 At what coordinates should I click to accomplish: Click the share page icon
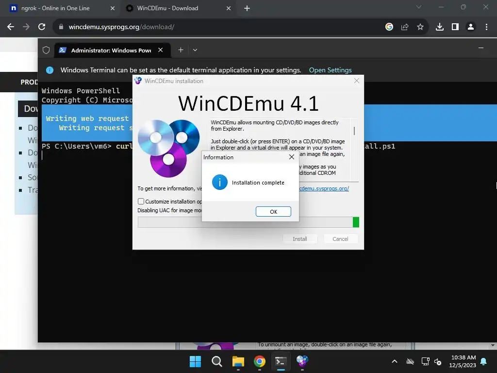click(405, 27)
